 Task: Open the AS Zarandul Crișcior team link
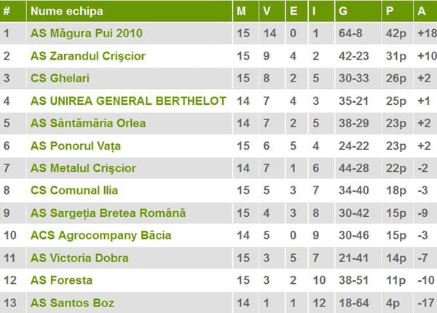(88, 56)
